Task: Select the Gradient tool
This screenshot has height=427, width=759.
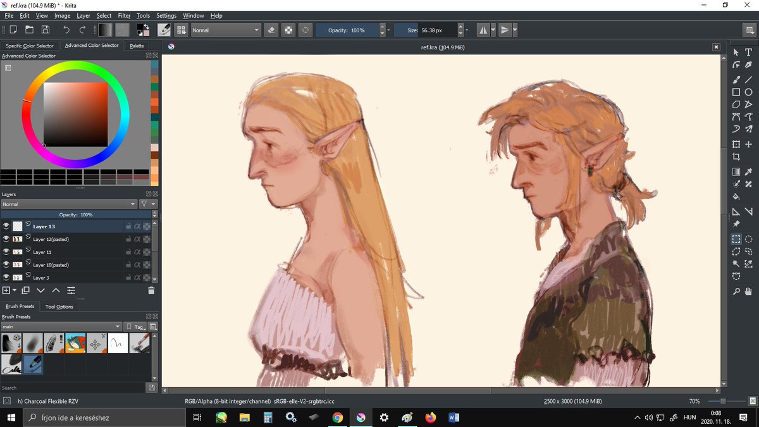Action: tap(736, 171)
